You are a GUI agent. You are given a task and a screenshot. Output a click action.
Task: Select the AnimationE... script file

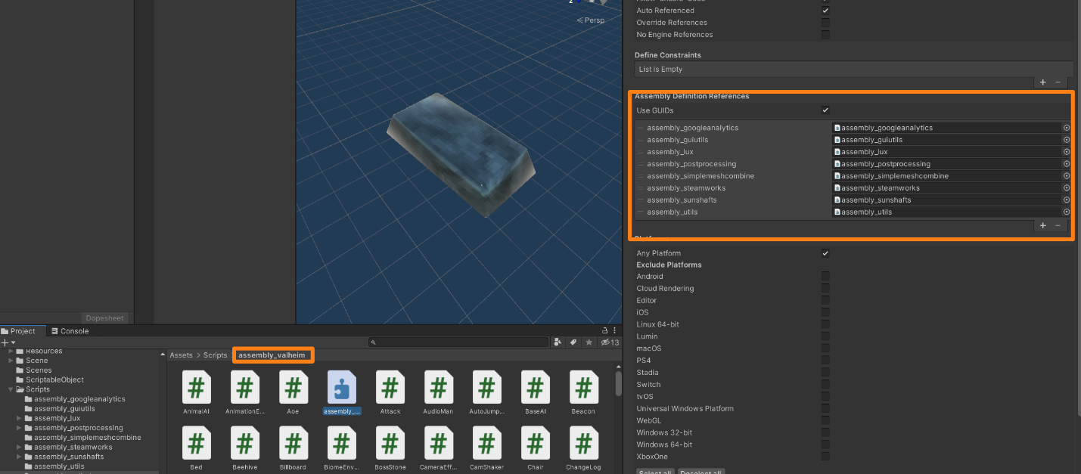click(x=244, y=392)
